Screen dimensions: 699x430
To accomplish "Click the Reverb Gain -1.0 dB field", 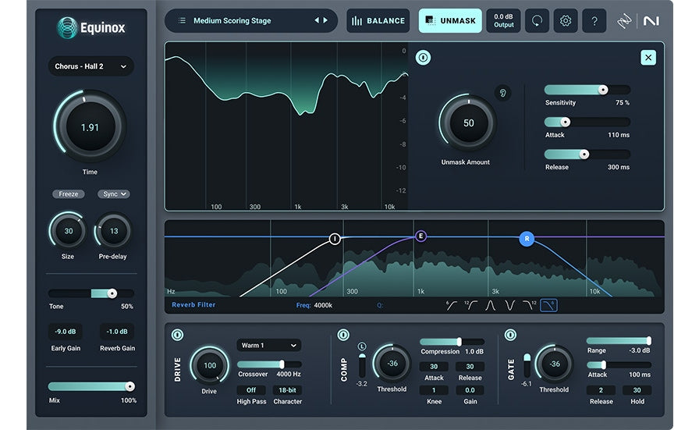I will coord(117,332).
